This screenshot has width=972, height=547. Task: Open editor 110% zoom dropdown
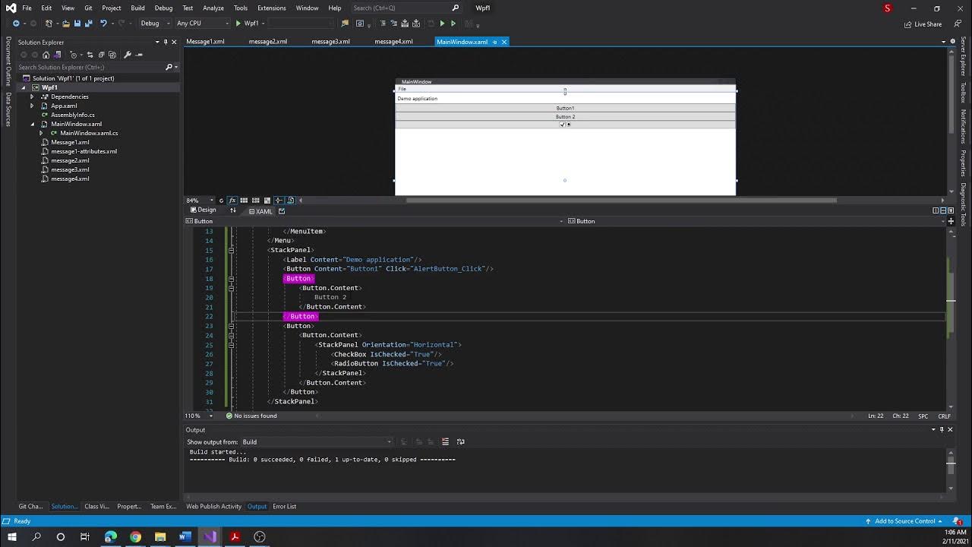[200, 416]
